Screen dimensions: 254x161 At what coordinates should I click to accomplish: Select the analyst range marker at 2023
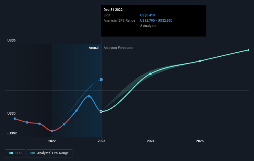click(101, 80)
